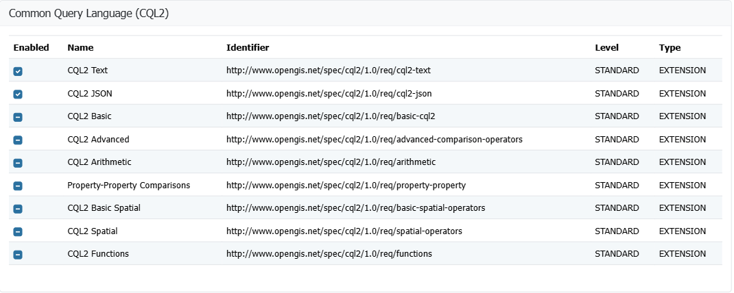Toggle the CQL2 Arithmetic enabled checkbox
Screen dimensions: 734x293
[18, 163]
